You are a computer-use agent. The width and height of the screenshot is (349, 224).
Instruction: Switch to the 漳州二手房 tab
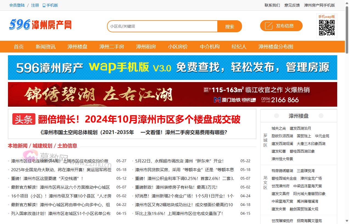click(112, 46)
